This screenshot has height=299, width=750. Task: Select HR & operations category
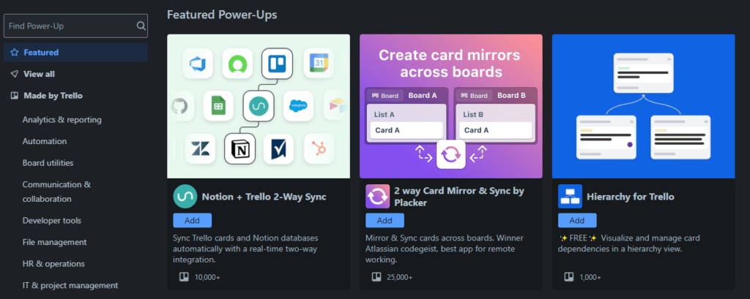point(53,264)
